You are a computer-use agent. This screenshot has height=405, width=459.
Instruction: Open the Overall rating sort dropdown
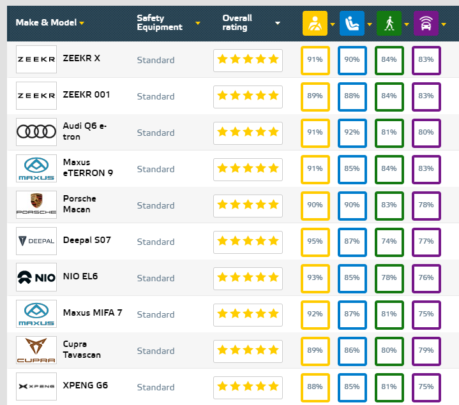tap(278, 23)
